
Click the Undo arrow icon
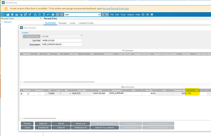48,15
